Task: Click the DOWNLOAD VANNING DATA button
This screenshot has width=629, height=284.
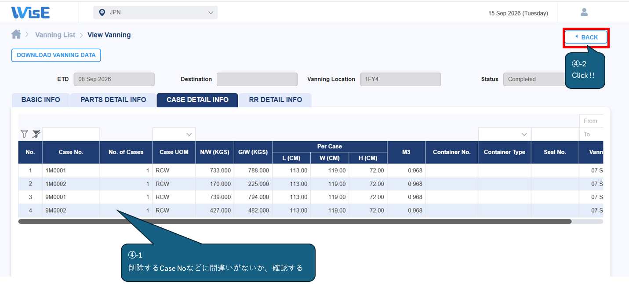Action: [x=56, y=55]
